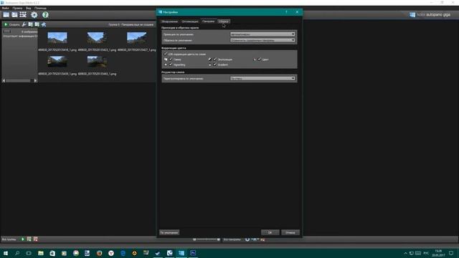Open the Правка menu
459x258 pixels.
[17, 8]
